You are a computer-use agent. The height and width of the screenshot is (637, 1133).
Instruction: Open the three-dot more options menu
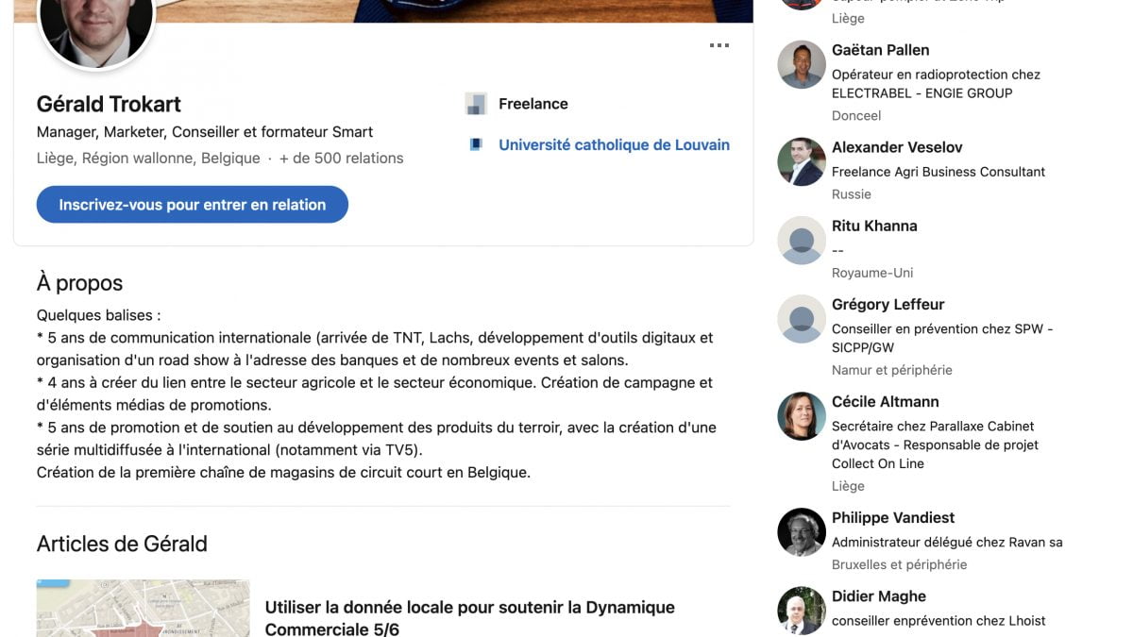pos(719,45)
